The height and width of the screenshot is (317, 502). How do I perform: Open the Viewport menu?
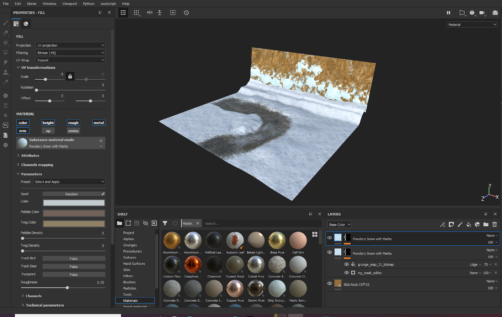(x=69, y=4)
